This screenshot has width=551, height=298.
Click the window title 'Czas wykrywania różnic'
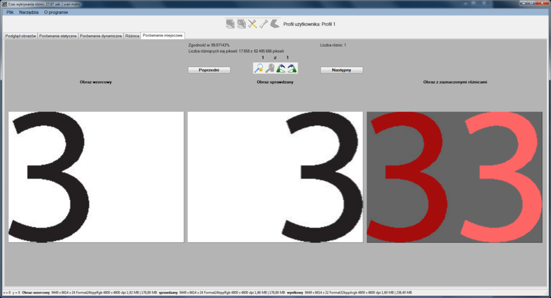click(x=44, y=4)
